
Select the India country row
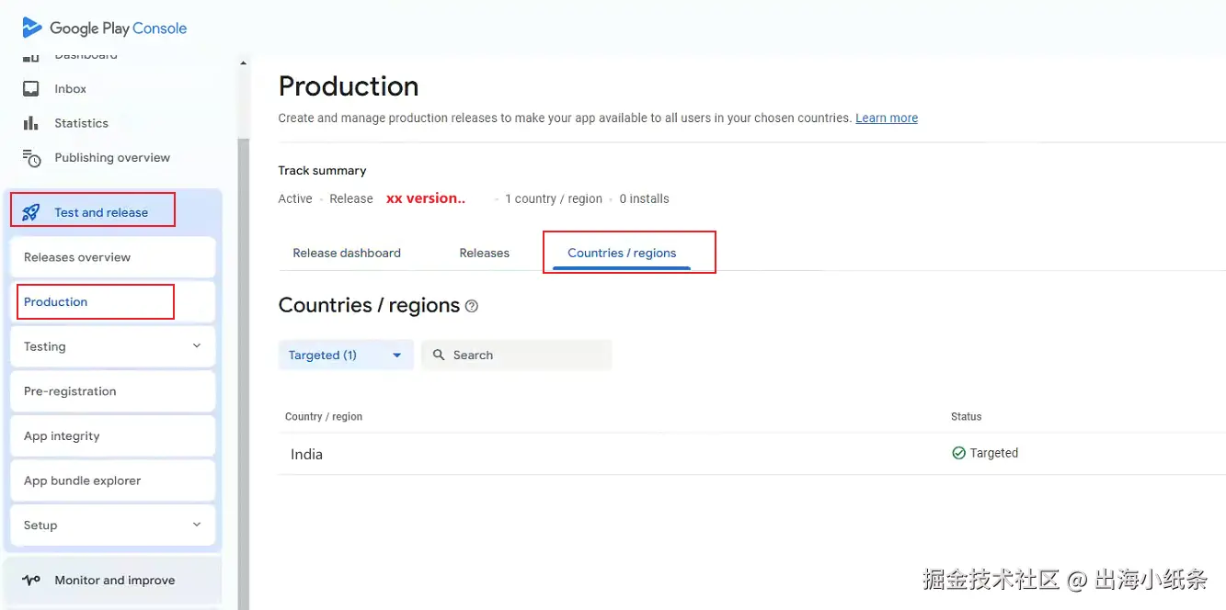tap(307, 454)
